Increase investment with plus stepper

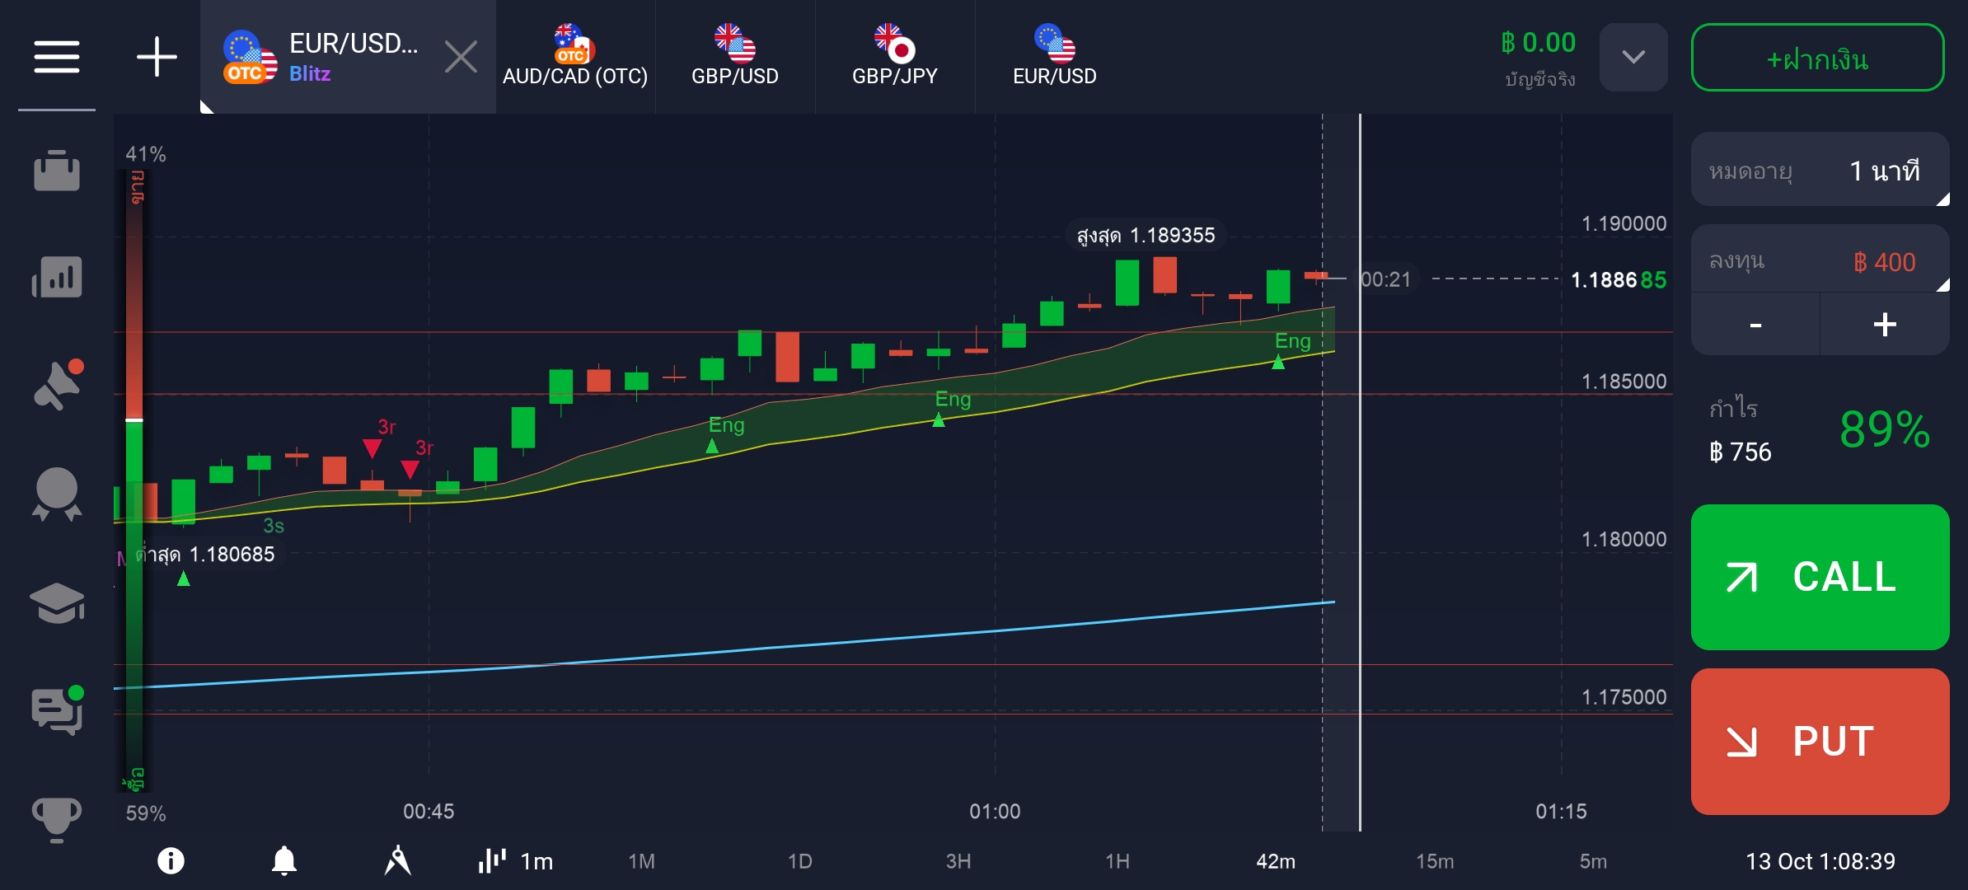(x=1884, y=325)
